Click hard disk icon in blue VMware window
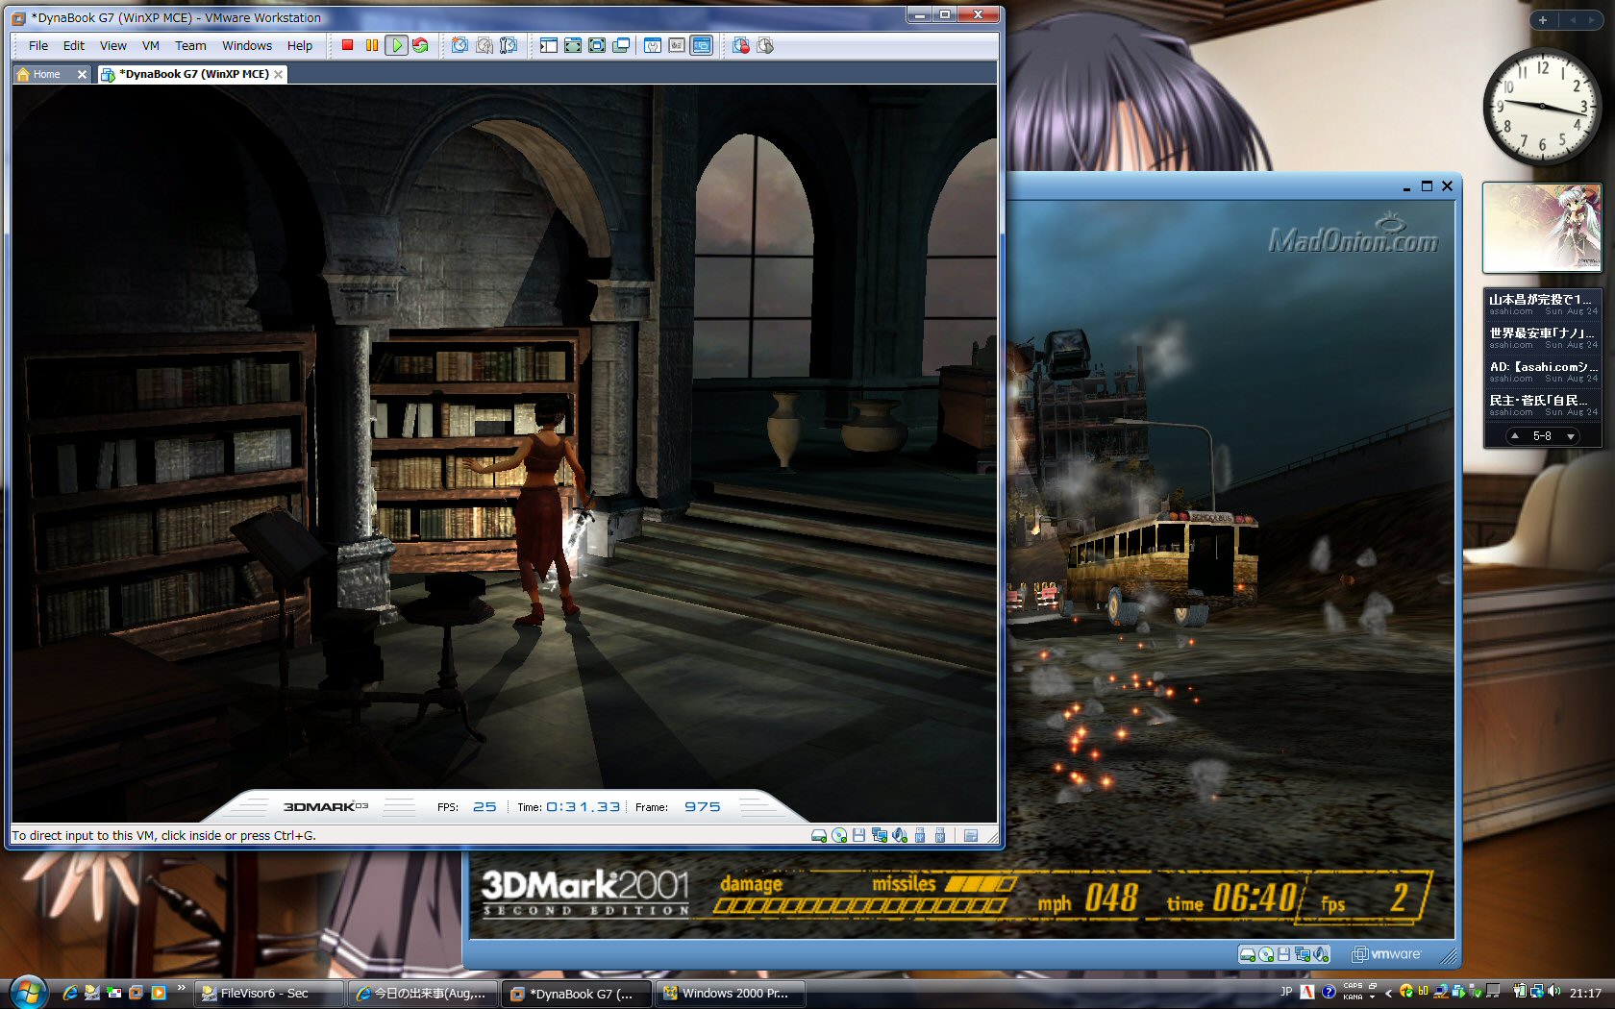Image resolution: width=1615 pixels, height=1009 pixels. click(x=1248, y=954)
